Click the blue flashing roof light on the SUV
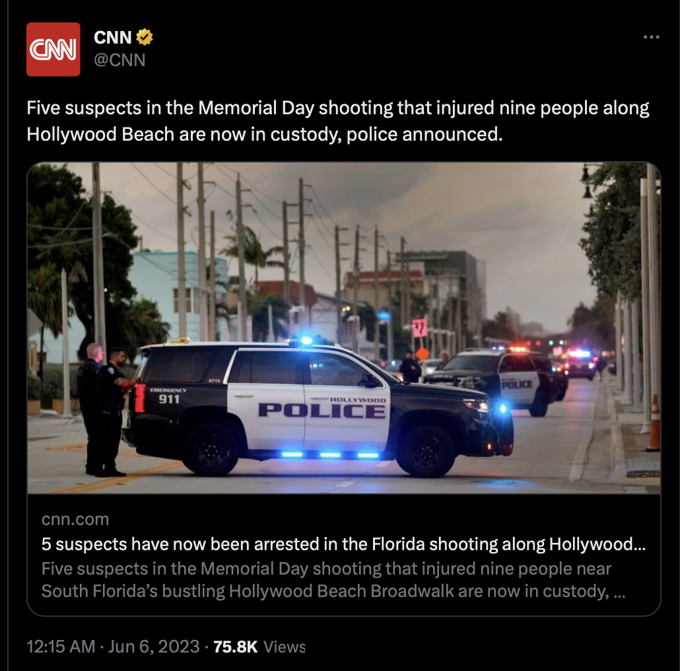680x671 pixels. [306, 340]
